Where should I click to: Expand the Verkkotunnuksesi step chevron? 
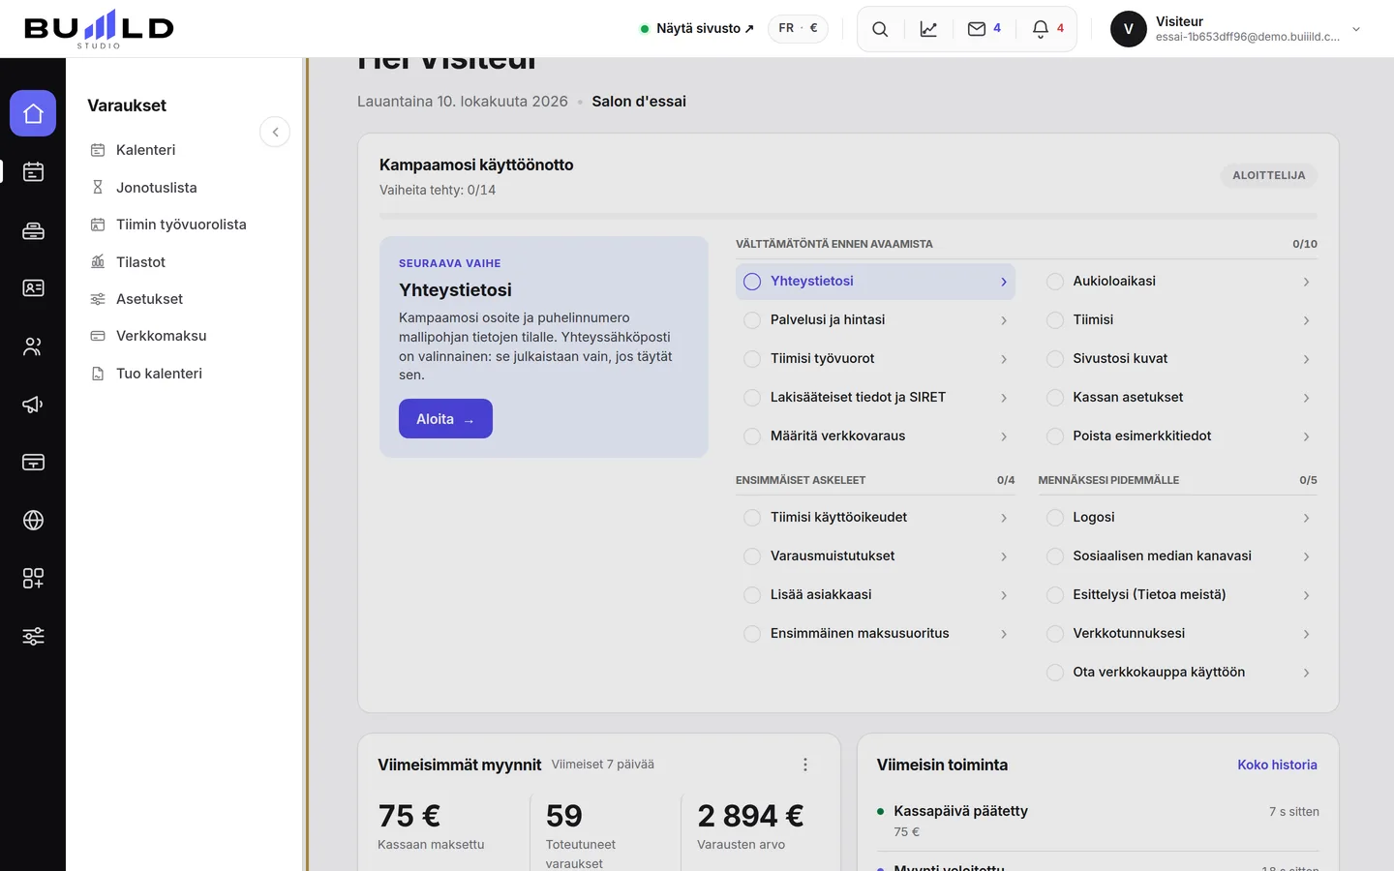point(1306,634)
